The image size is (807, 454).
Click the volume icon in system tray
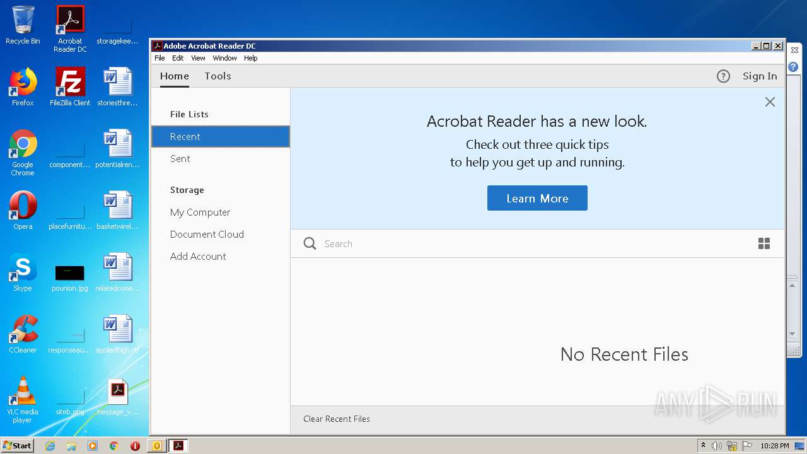tap(717, 446)
